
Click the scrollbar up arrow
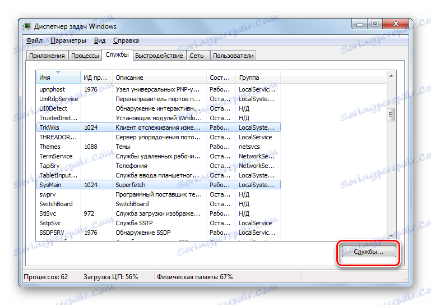[x=391, y=76]
